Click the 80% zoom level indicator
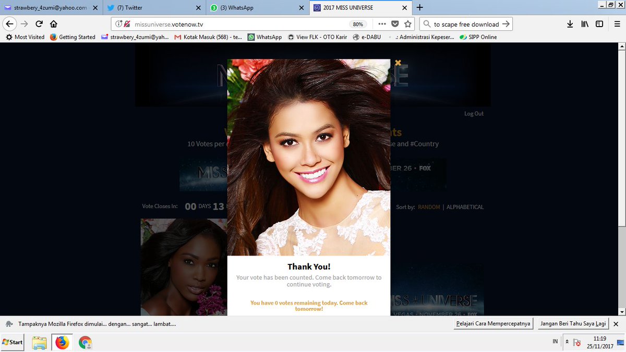This screenshot has width=626, height=352. pyautogui.click(x=358, y=24)
